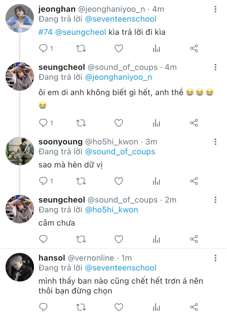Open soonyoung's profile avatar
Viewport: 227px width, 316px height.
pos(20,151)
